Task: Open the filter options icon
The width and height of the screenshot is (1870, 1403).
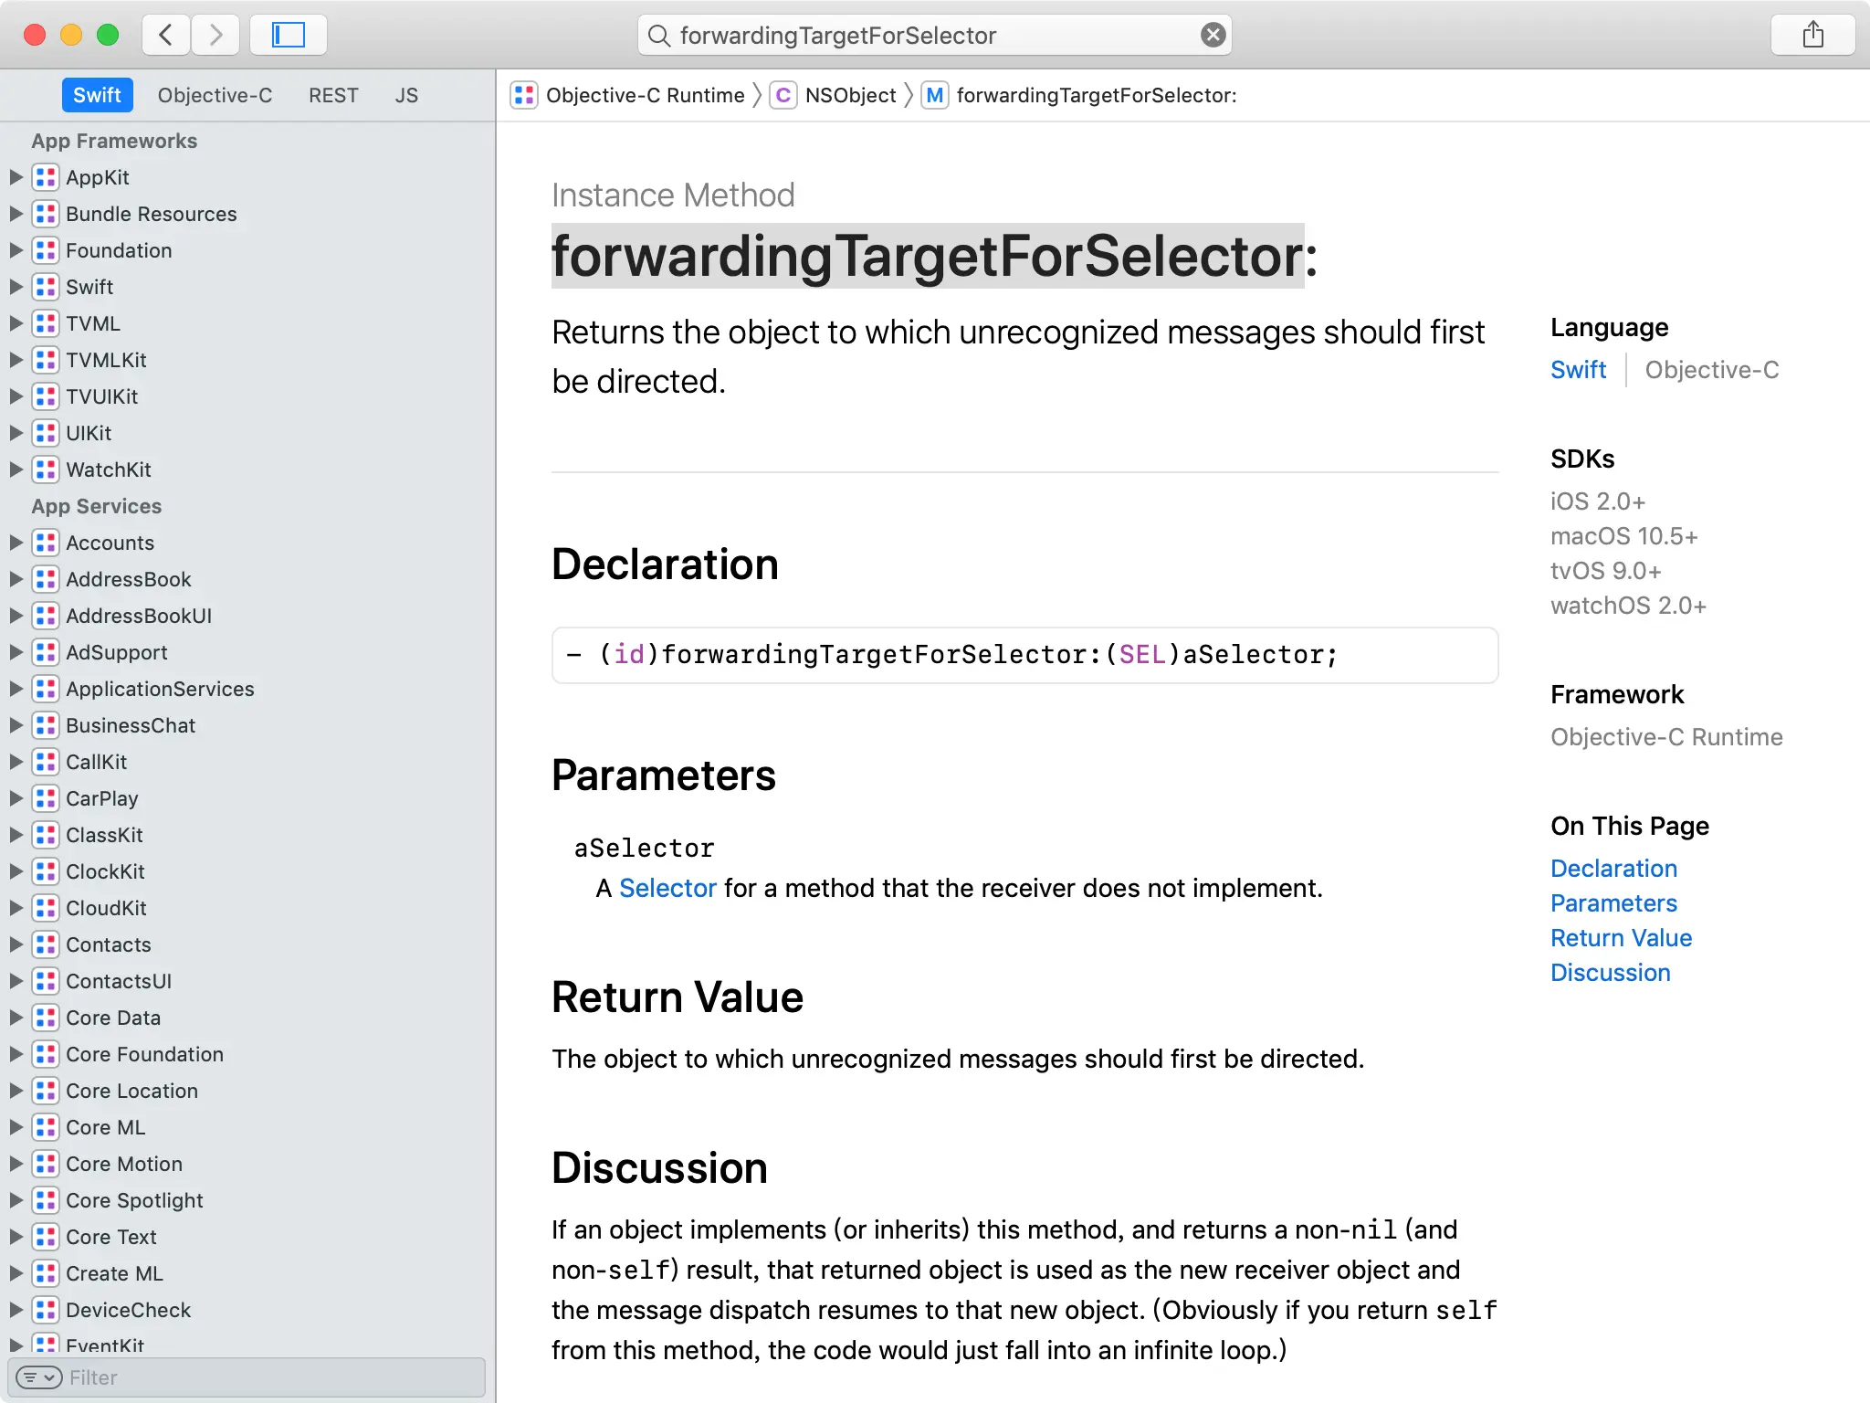Action: click(38, 1377)
